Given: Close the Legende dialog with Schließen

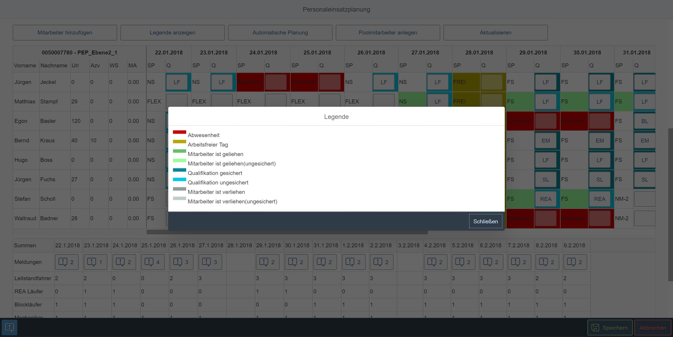Looking at the screenshot, I should [485, 221].
